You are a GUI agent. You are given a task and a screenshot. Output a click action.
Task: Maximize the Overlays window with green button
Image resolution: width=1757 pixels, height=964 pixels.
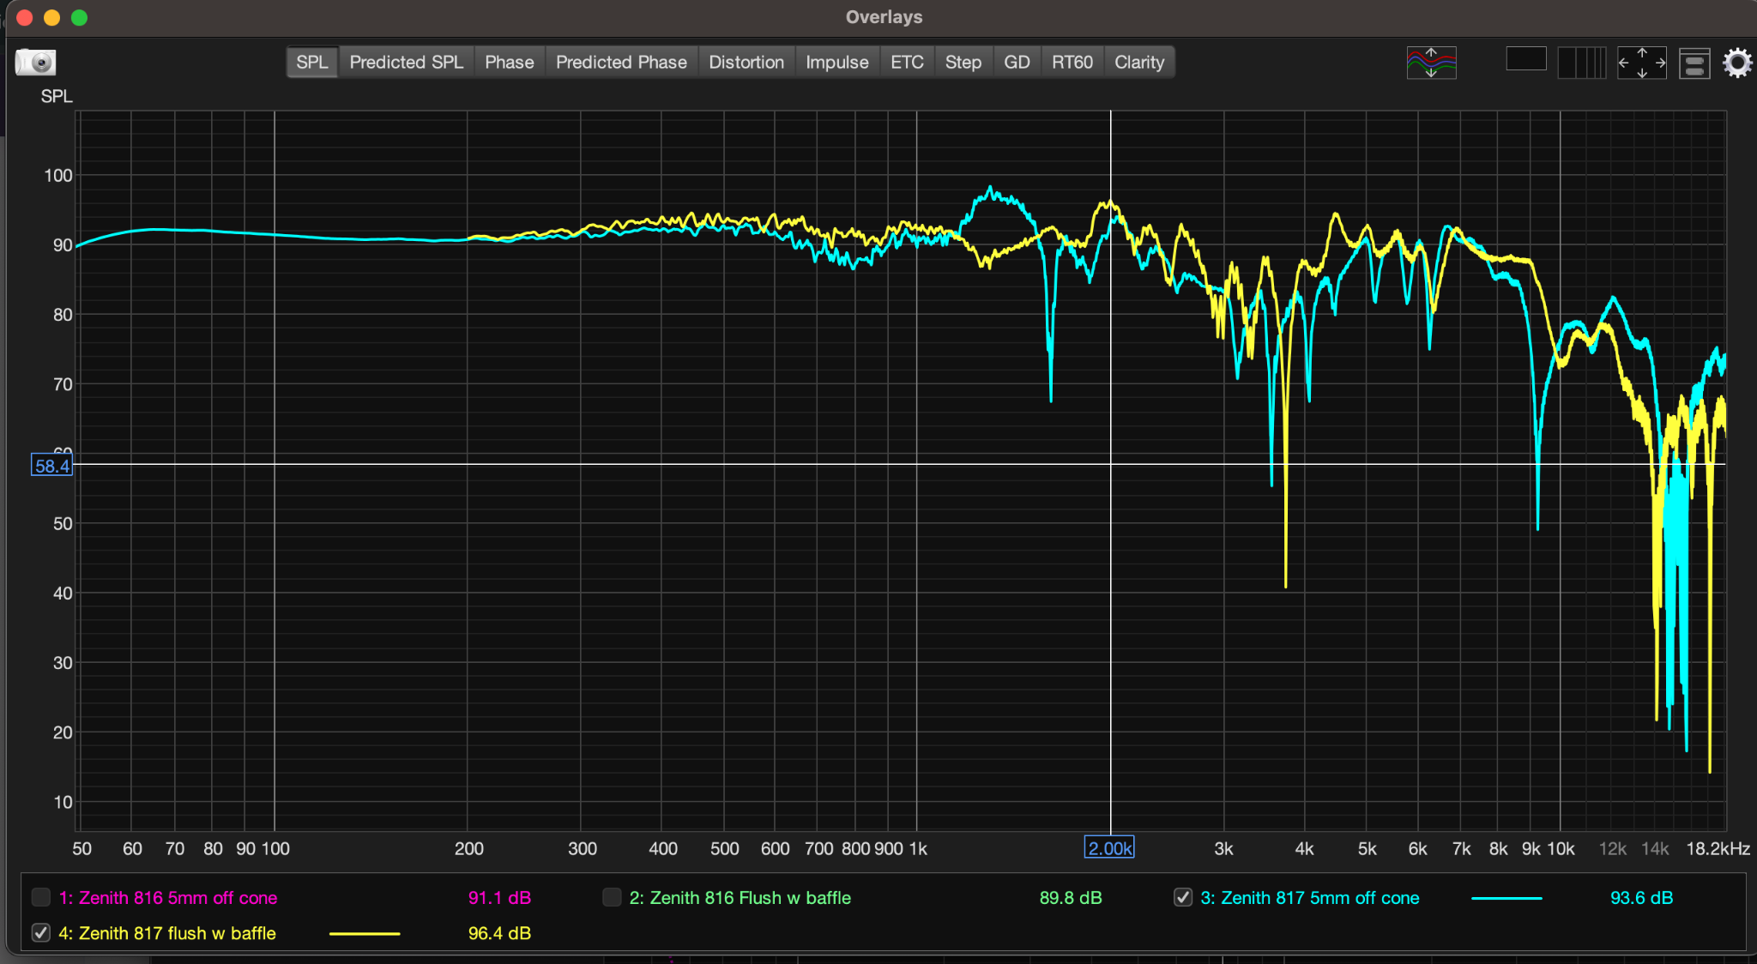[x=79, y=17]
